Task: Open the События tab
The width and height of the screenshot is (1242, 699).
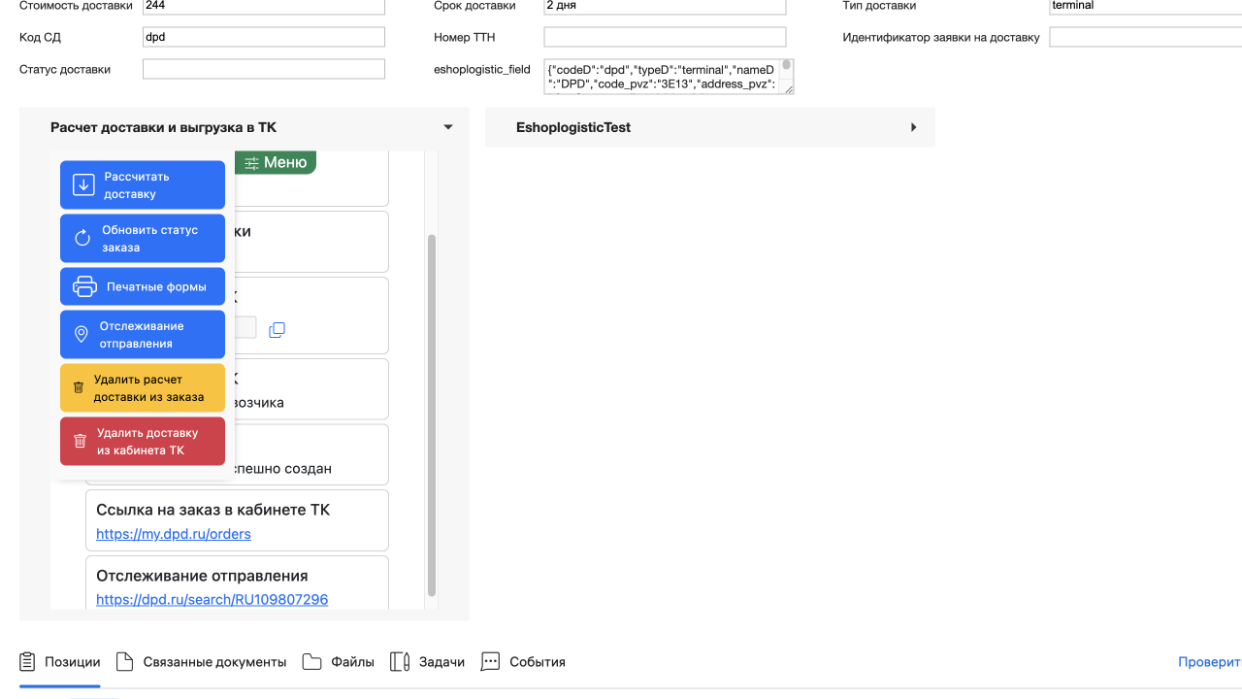Action: 523,662
